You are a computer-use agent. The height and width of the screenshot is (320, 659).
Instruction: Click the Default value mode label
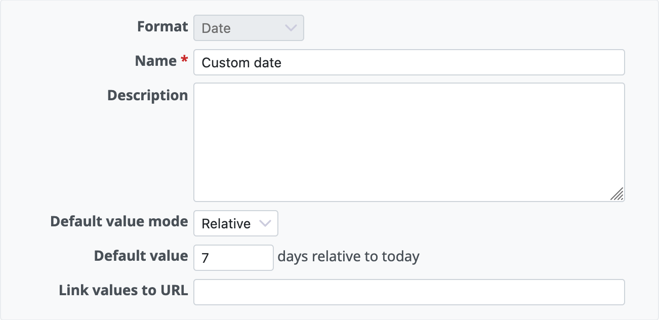point(119,221)
